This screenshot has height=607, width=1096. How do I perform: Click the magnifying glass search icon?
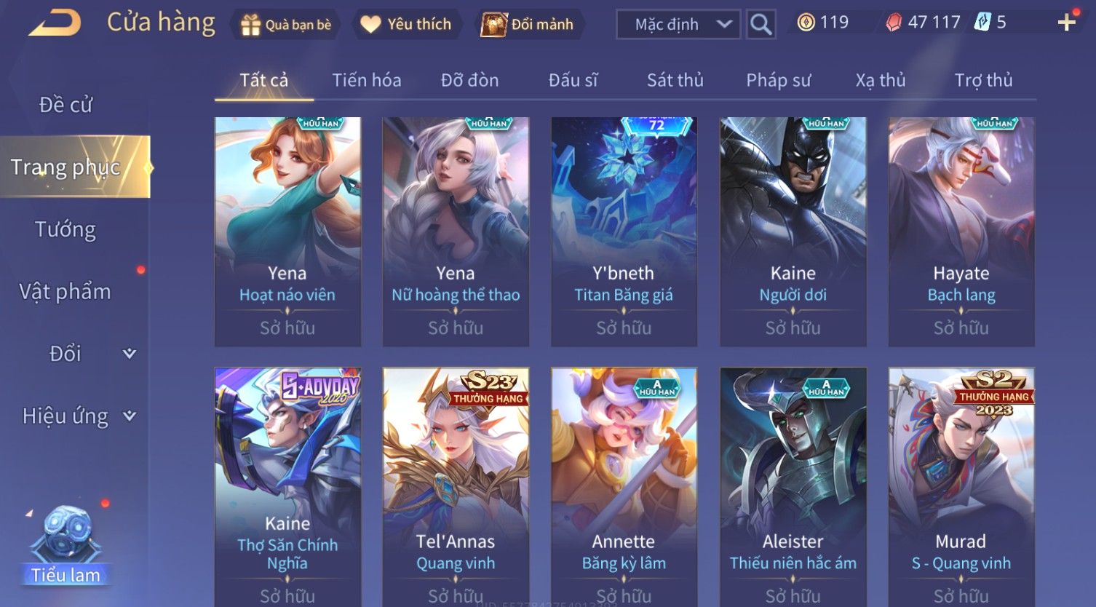761,25
